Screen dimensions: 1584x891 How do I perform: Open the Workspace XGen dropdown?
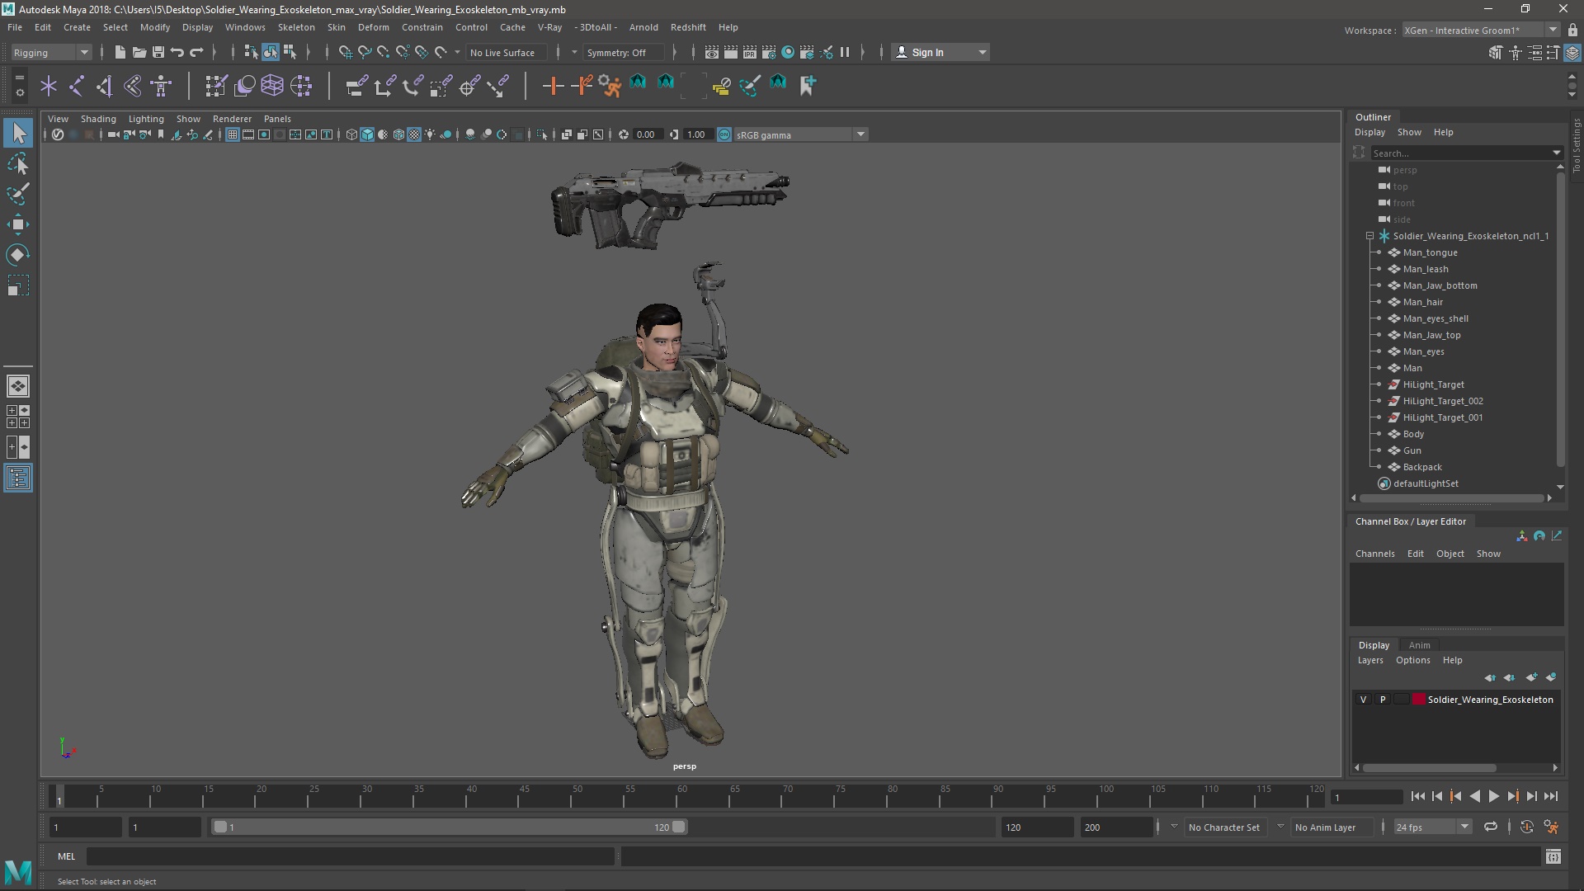1480,30
